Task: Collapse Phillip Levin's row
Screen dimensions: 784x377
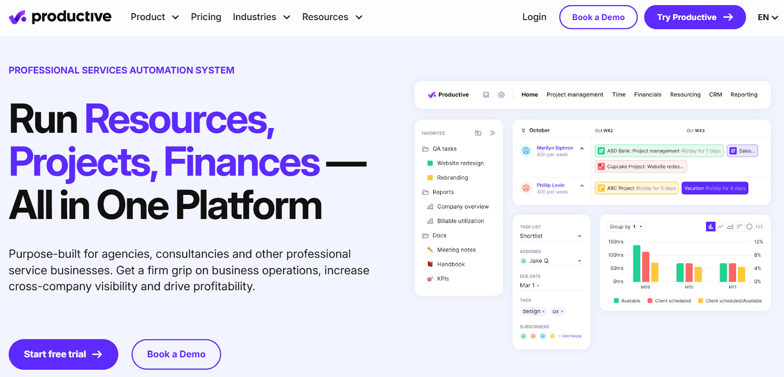Action: click(582, 186)
